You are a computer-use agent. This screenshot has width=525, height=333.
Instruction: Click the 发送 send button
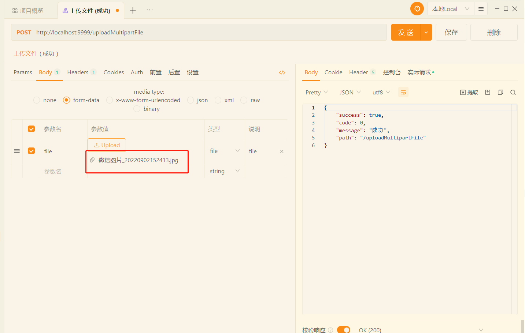pos(406,32)
